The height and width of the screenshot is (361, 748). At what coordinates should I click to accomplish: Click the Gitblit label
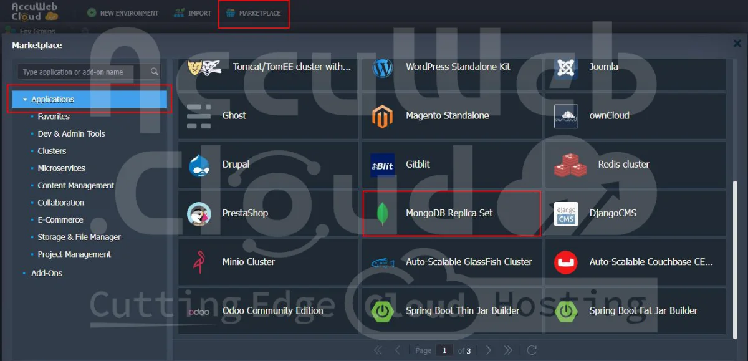(x=418, y=165)
